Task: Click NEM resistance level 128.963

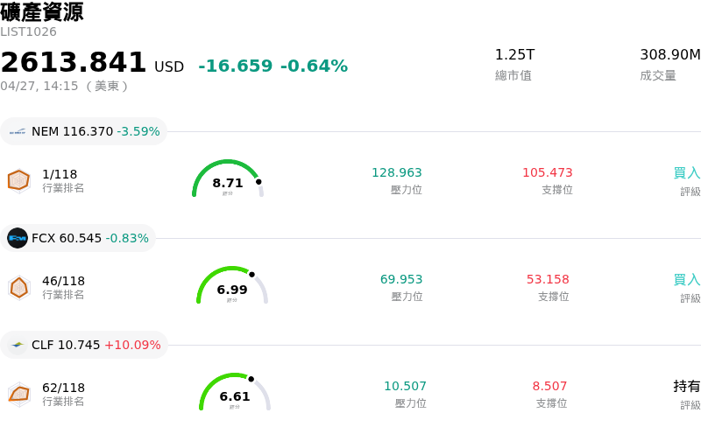Action: (396, 172)
